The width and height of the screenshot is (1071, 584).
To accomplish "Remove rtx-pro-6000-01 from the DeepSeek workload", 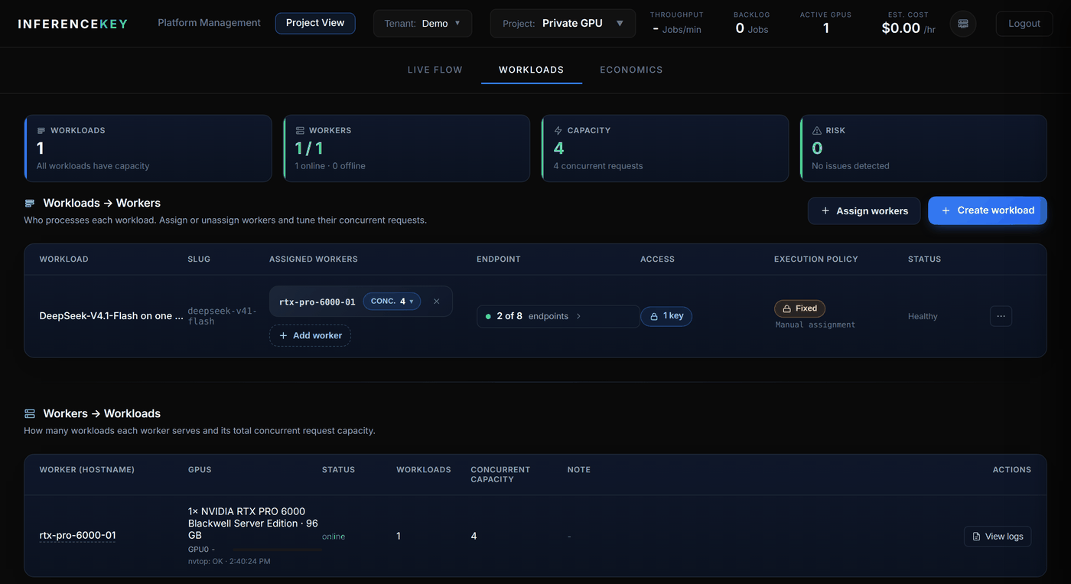I will click(437, 302).
